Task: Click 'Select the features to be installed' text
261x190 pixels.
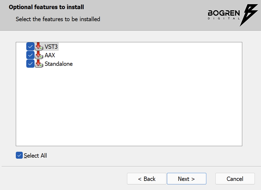Action: point(58,19)
